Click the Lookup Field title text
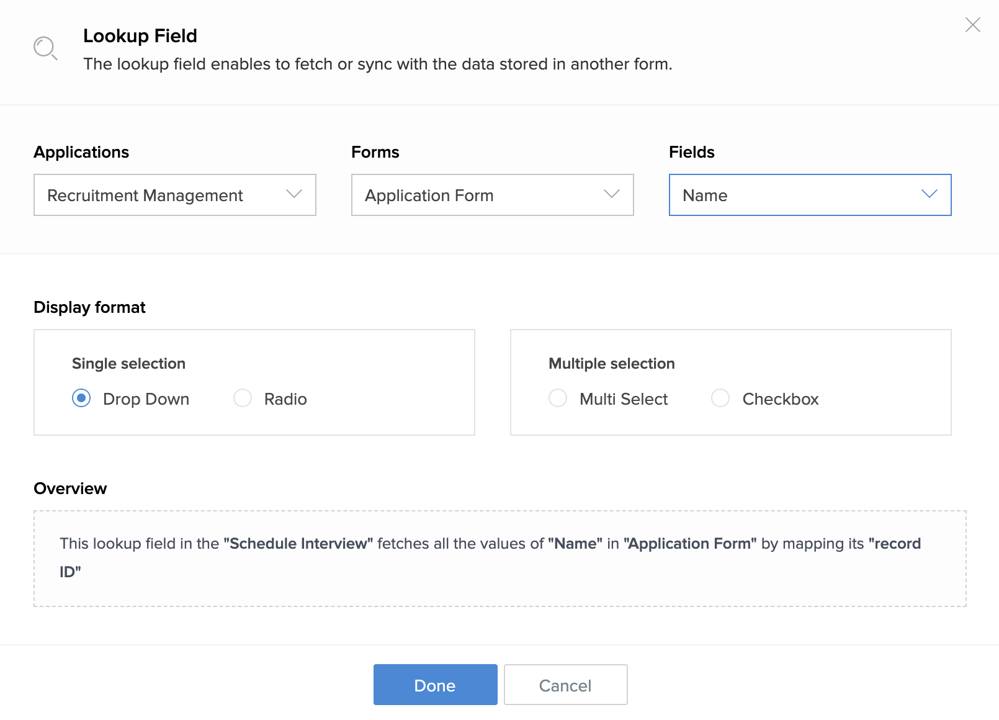Viewport: 999px width, 720px height. pyautogui.click(x=140, y=36)
